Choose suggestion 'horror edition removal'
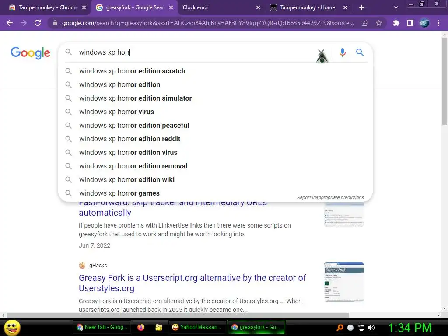 [x=215, y=166]
